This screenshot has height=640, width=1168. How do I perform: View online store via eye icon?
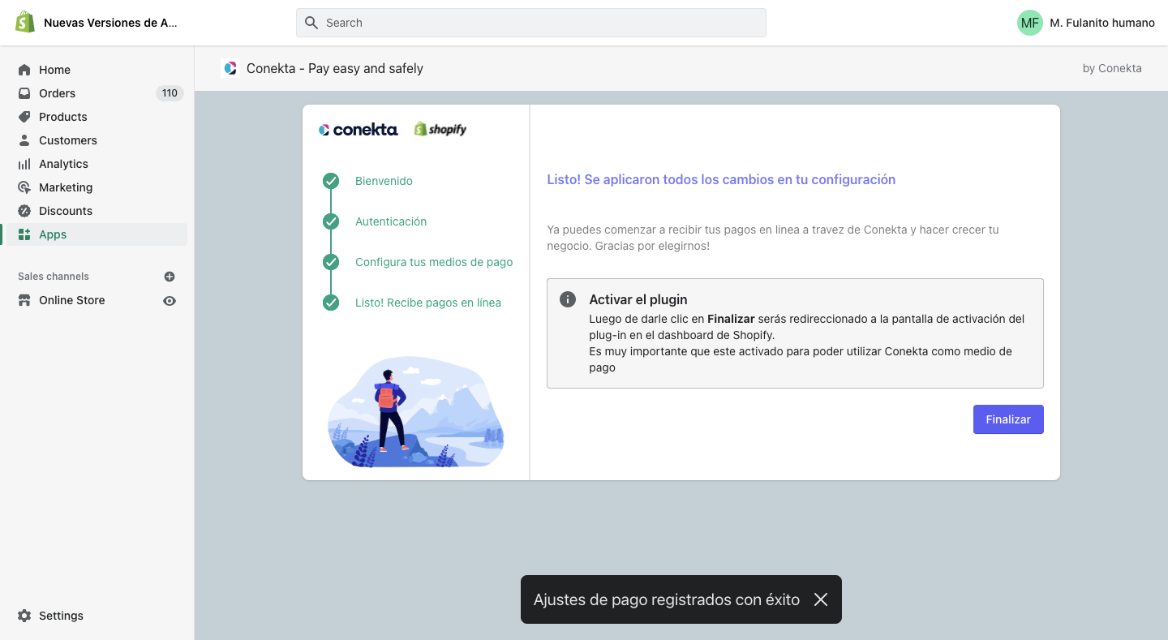coord(170,300)
